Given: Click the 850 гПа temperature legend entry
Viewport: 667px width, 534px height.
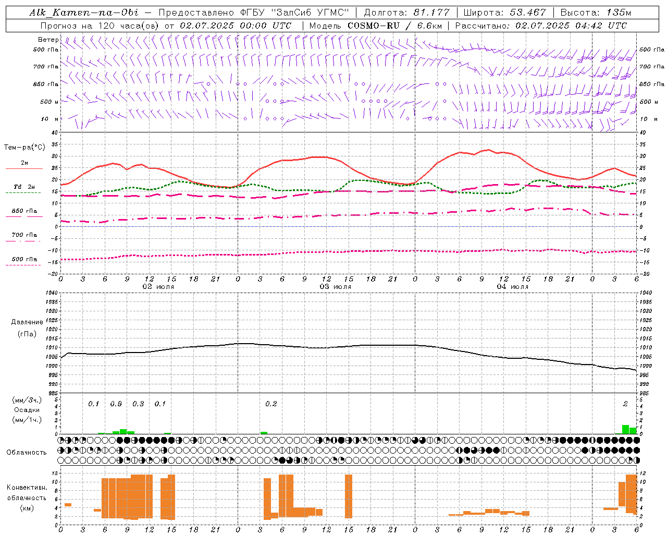Looking at the screenshot, I should (24, 213).
